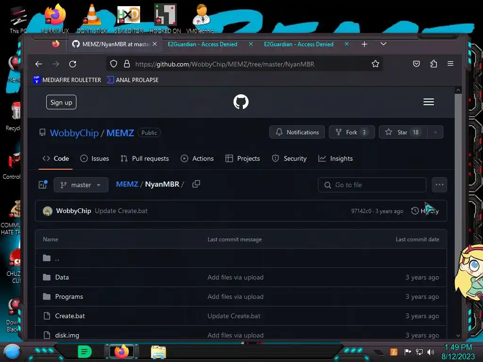
Task: Save the page to Pocket
Action: tap(416, 64)
